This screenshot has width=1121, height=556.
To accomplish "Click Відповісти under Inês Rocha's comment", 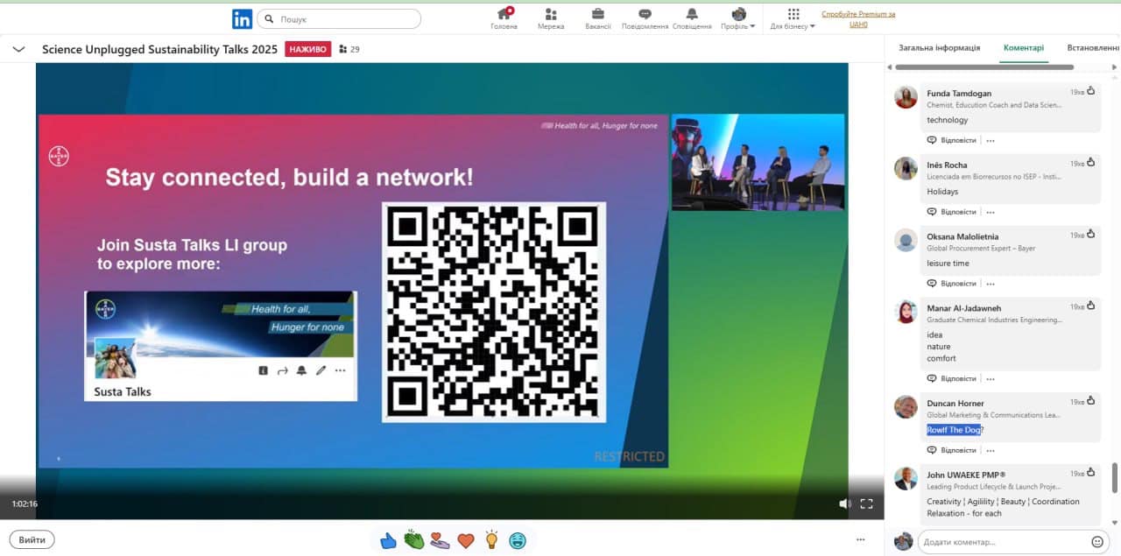I will click(952, 212).
